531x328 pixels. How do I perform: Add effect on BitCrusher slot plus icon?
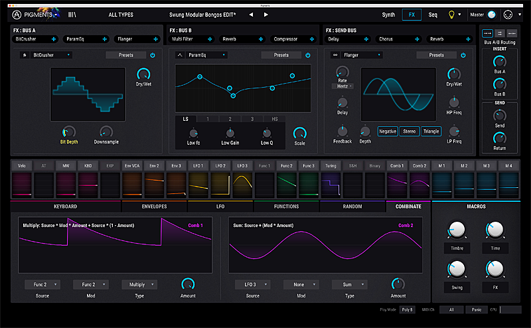54,39
